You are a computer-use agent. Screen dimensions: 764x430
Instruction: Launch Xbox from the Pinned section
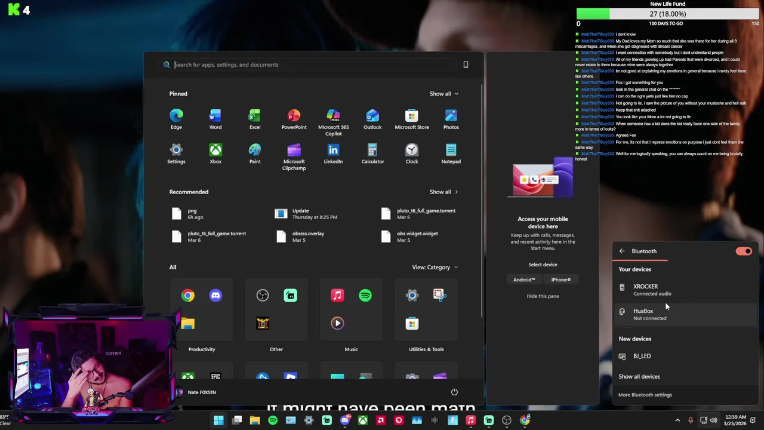click(215, 153)
